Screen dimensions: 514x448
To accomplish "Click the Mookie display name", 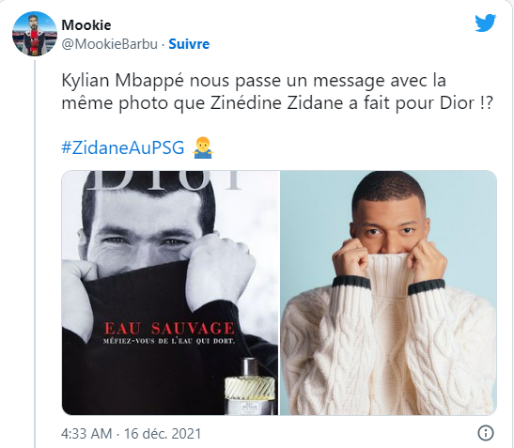I will 86,25.
